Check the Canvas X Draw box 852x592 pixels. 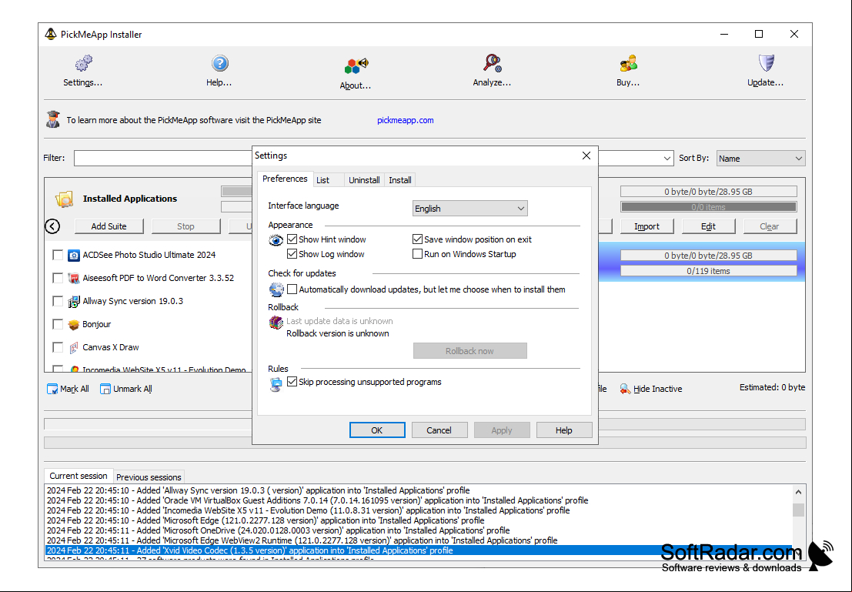(x=58, y=347)
